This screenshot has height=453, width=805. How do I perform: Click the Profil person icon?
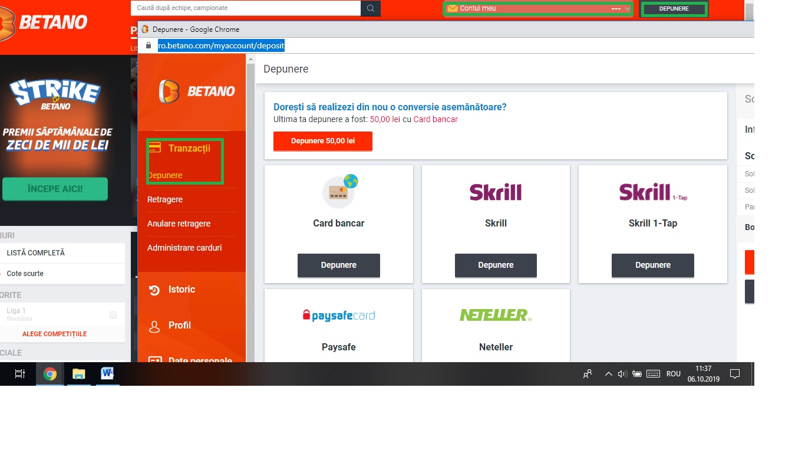154,326
